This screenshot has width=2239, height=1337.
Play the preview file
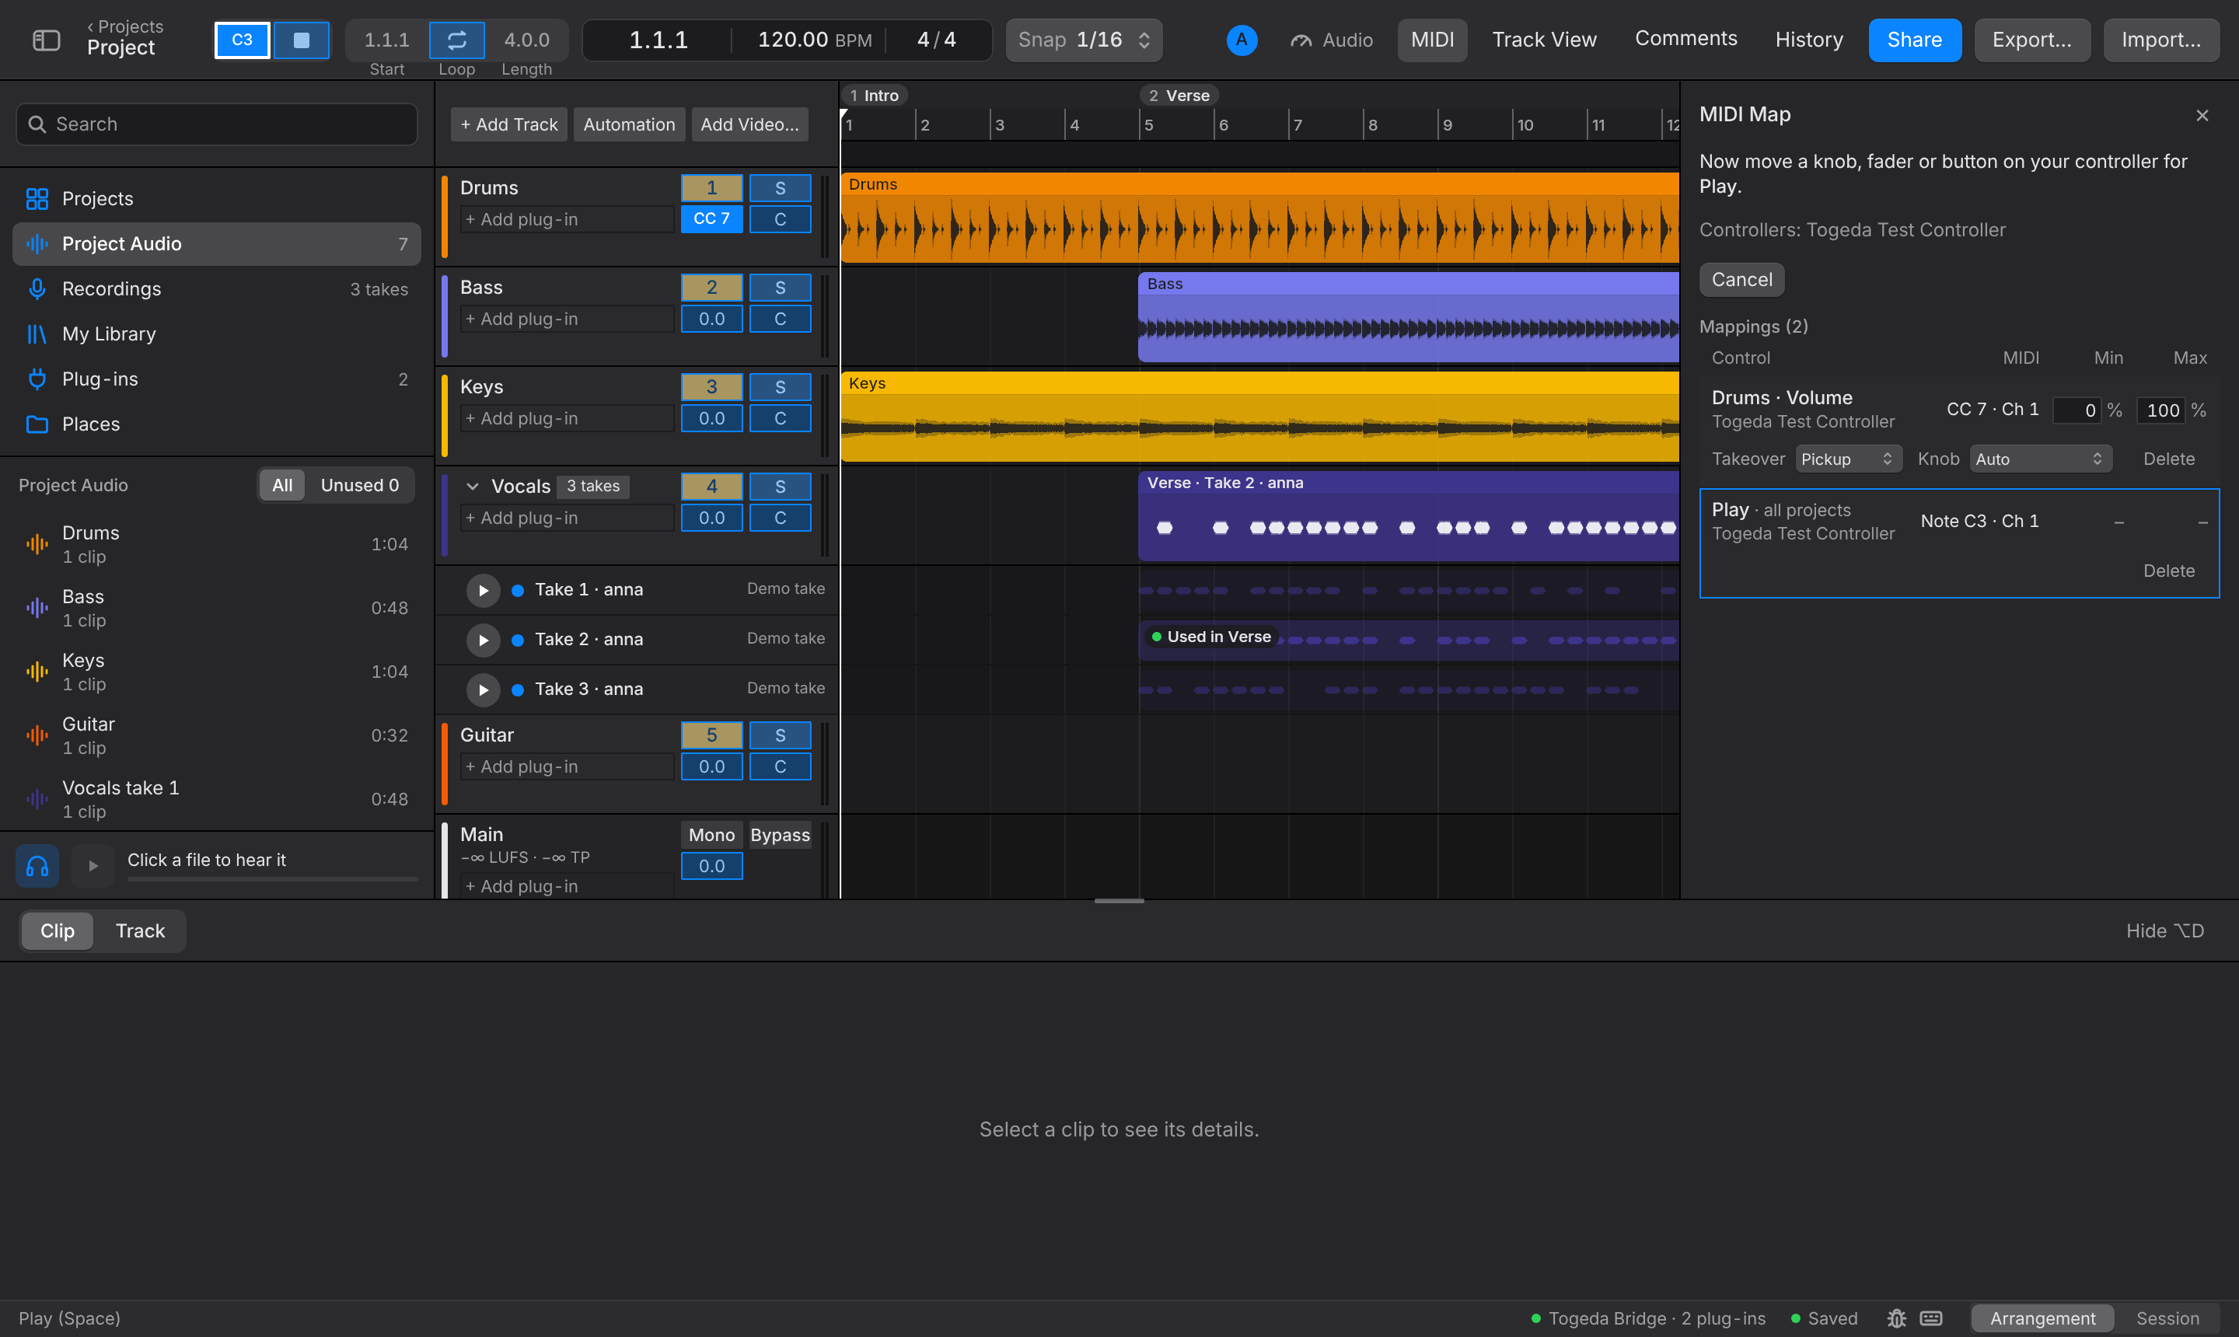pos(93,866)
